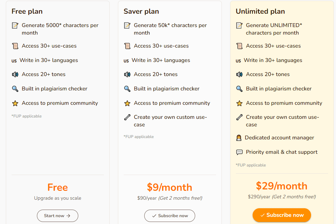Click the person icon beside Dedicated account manager
Image resolution: width=336 pixels, height=224 pixels.
(239, 138)
